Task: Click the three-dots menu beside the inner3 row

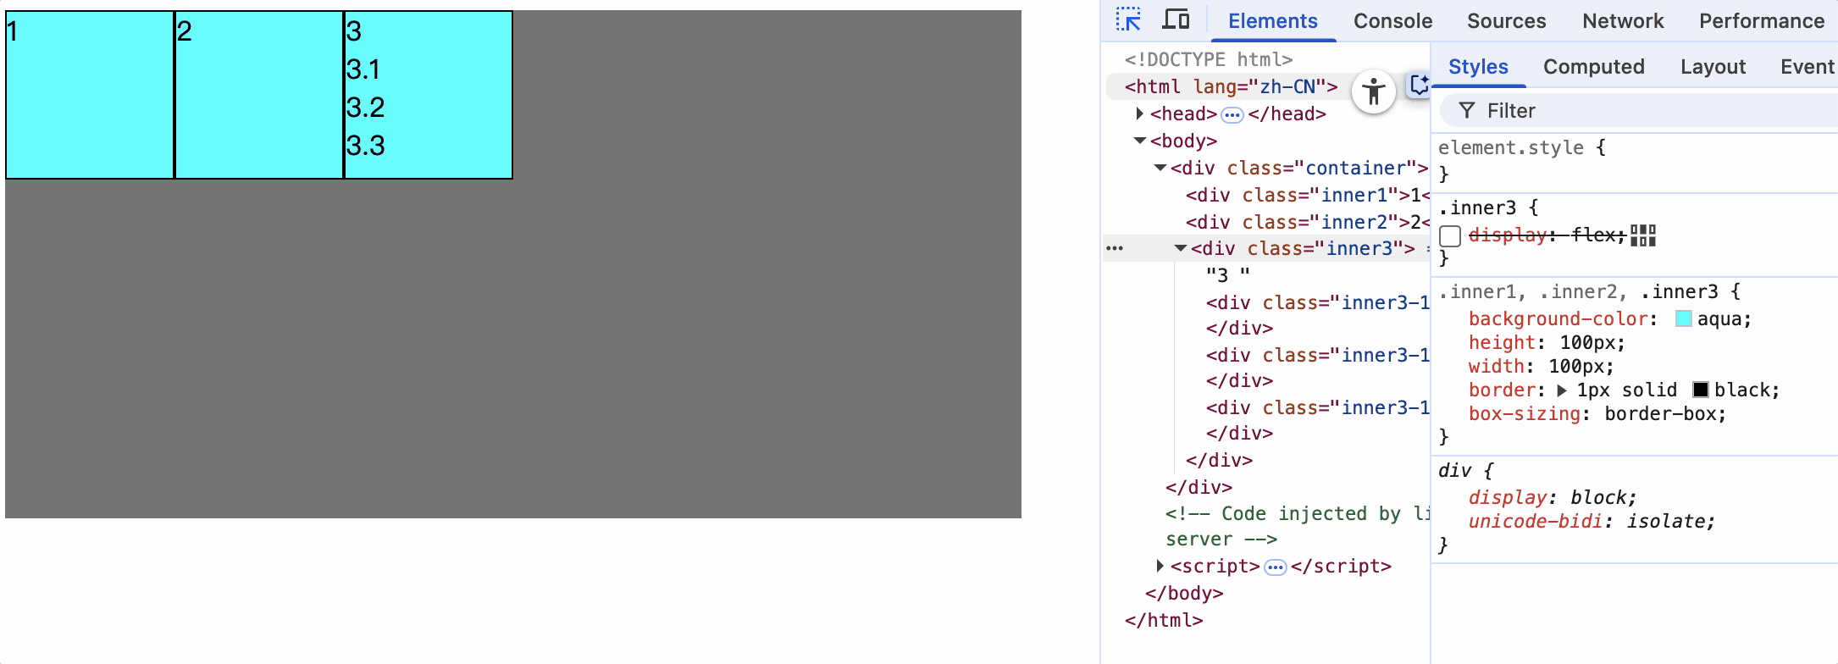Action: click(x=1115, y=248)
